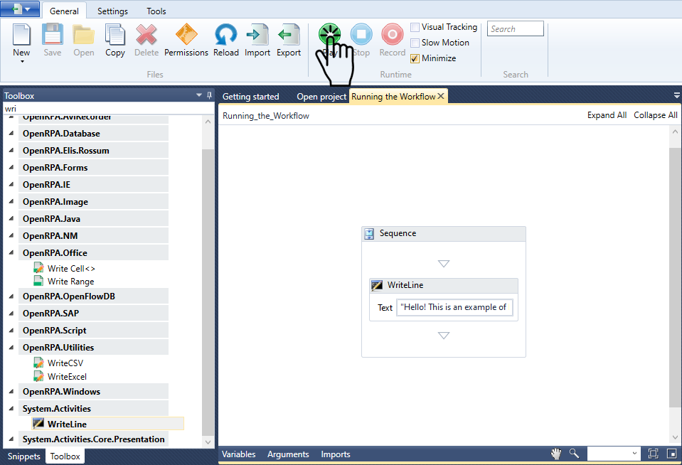The height and width of the screenshot is (465, 682).
Task: Select OpenRPA.Script category row
Action: coord(93,331)
